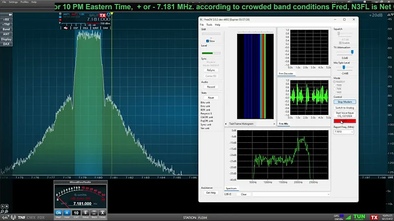Image resolution: width=394 pixels, height=221 pixels.
Task: Toggle WoodBoxRadio ON start button
Action: point(59,213)
